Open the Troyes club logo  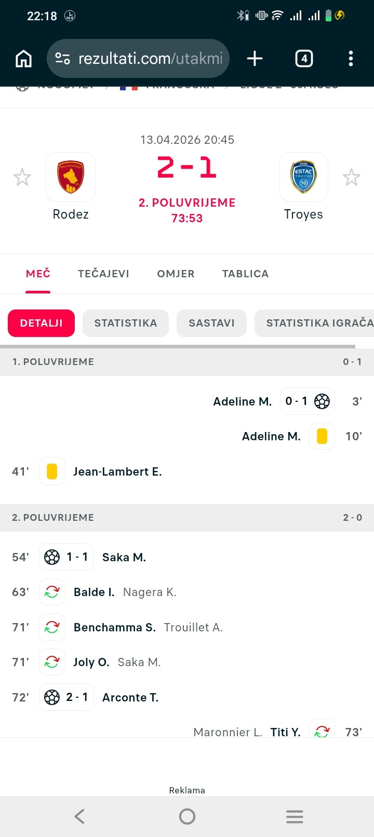tap(303, 177)
